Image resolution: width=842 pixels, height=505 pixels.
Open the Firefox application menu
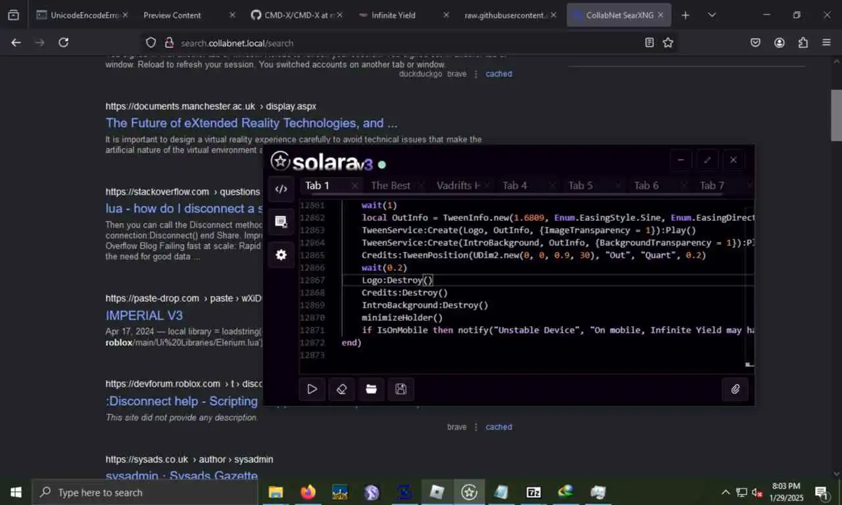pos(827,43)
